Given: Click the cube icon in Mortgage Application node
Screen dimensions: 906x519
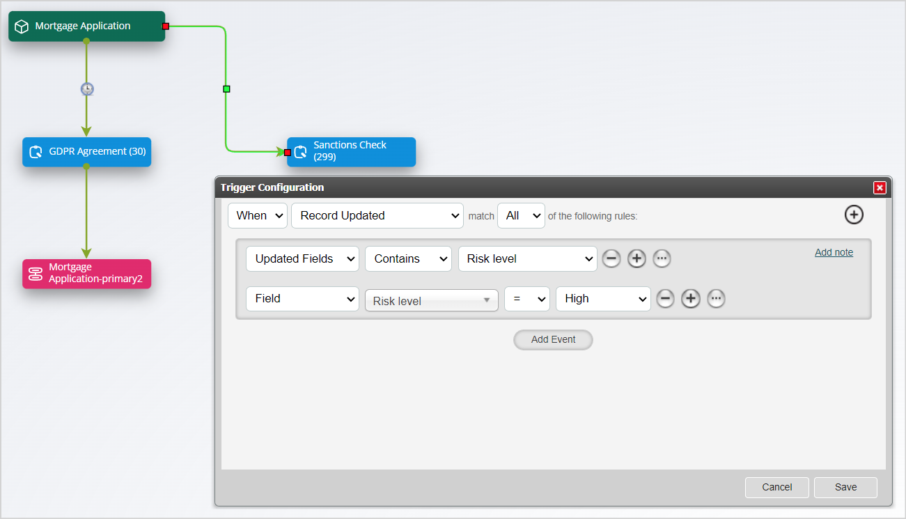Looking at the screenshot, I should click(x=22, y=26).
